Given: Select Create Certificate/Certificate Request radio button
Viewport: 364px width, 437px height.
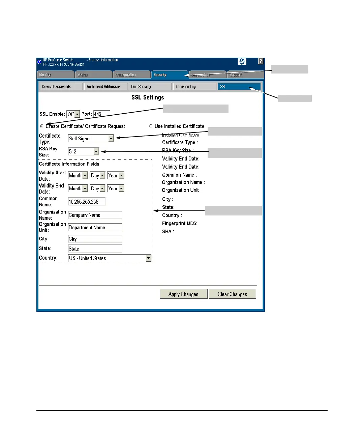Looking at the screenshot, I should pyautogui.click(x=42, y=126).
